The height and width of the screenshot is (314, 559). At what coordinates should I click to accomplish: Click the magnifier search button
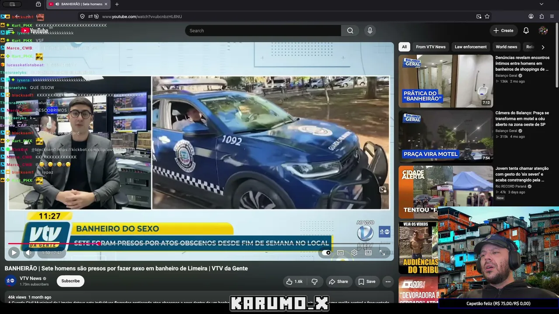[x=350, y=31]
